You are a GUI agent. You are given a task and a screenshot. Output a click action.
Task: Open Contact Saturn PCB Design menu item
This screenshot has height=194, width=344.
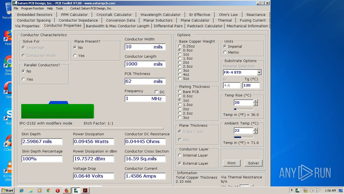click(91, 8)
